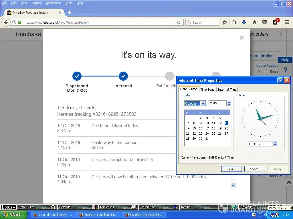Cancel the Date and Time Properties dialog
The width and height of the screenshot is (293, 219).
[254, 169]
